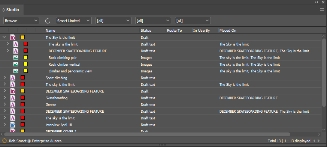Select the Climber and panoramic view row
The image size is (327, 147).
coord(160,71)
